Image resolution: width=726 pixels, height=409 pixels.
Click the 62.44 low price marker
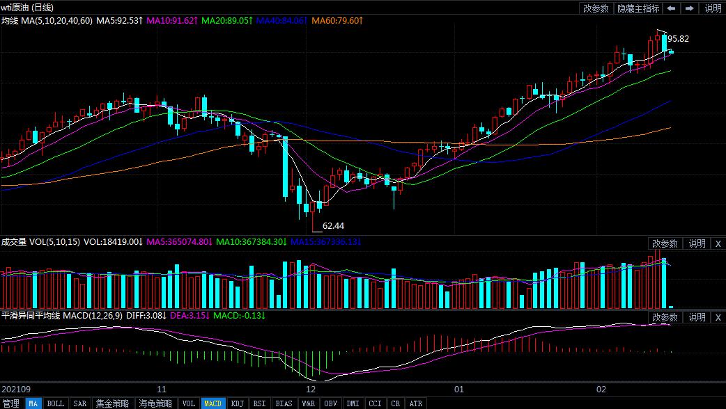pyautogui.click(x=333, y=226)
